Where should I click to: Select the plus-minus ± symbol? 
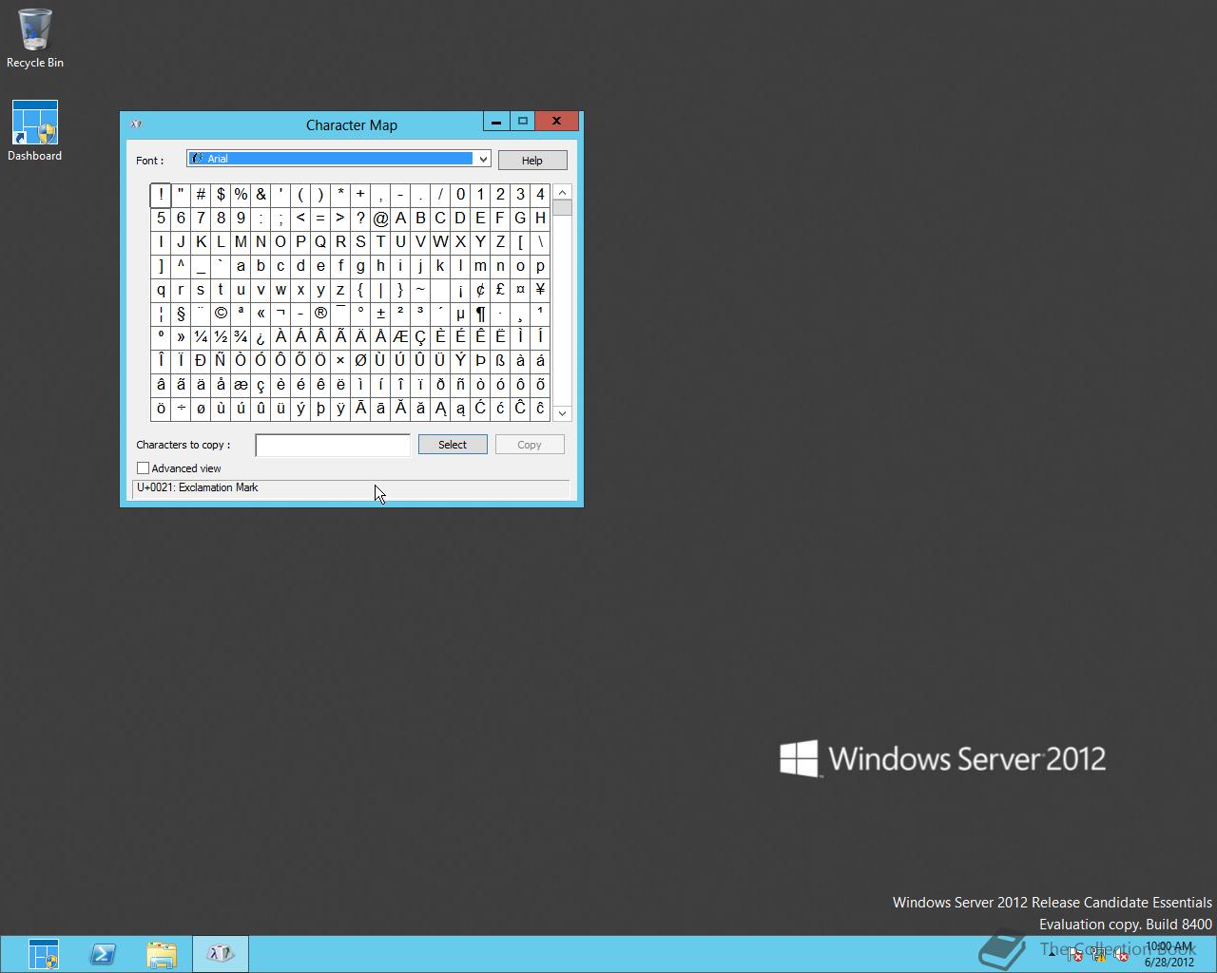pos(380,314)
